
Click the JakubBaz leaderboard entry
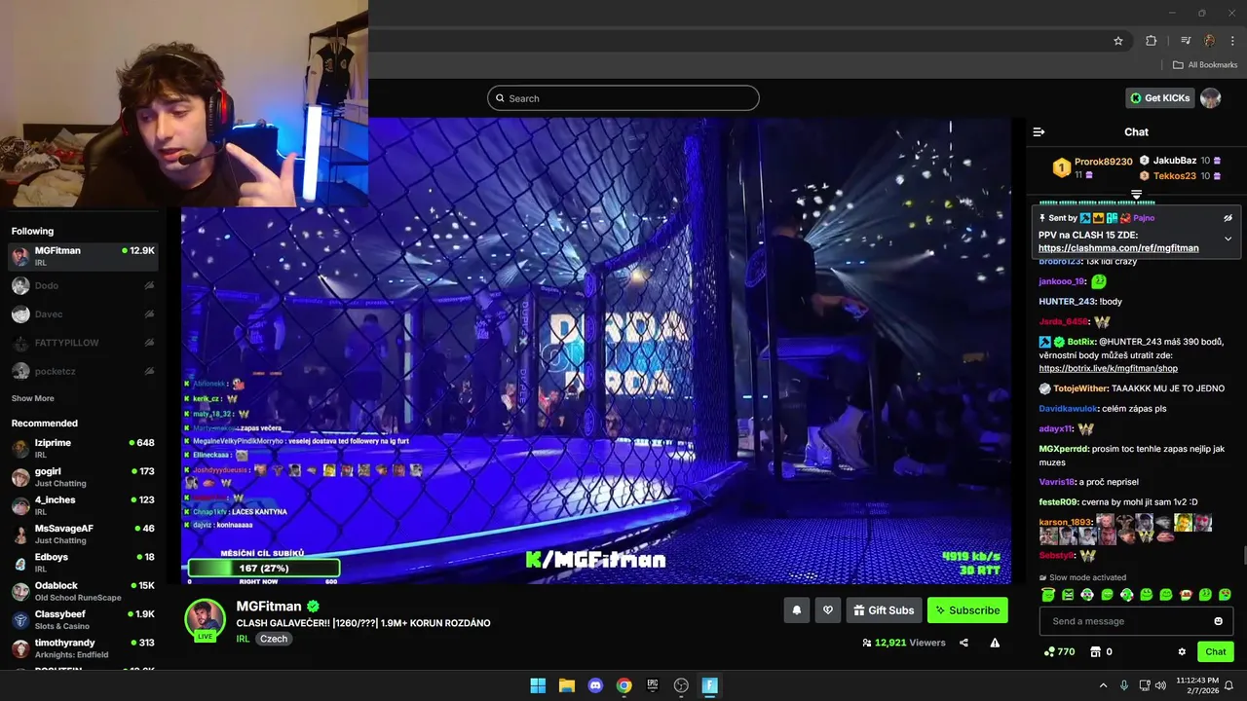point(1181,161)
